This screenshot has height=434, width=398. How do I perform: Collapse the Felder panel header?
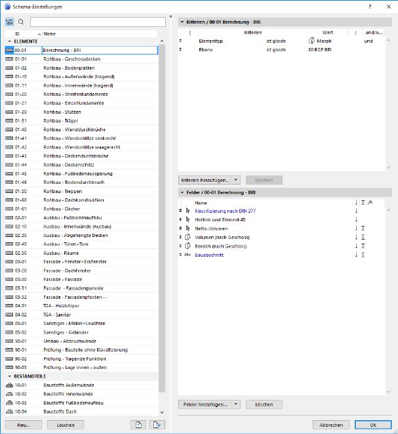(182, 192)
